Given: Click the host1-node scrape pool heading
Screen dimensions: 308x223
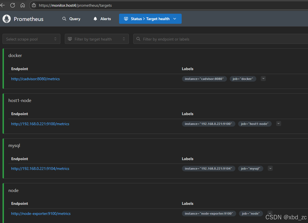Looking at the screenshot, I should (x=20, y=101).
